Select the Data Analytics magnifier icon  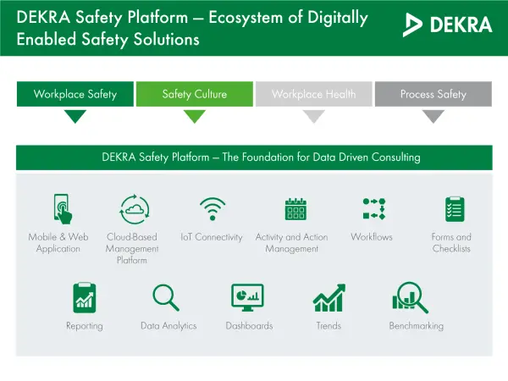pos(166,297)
